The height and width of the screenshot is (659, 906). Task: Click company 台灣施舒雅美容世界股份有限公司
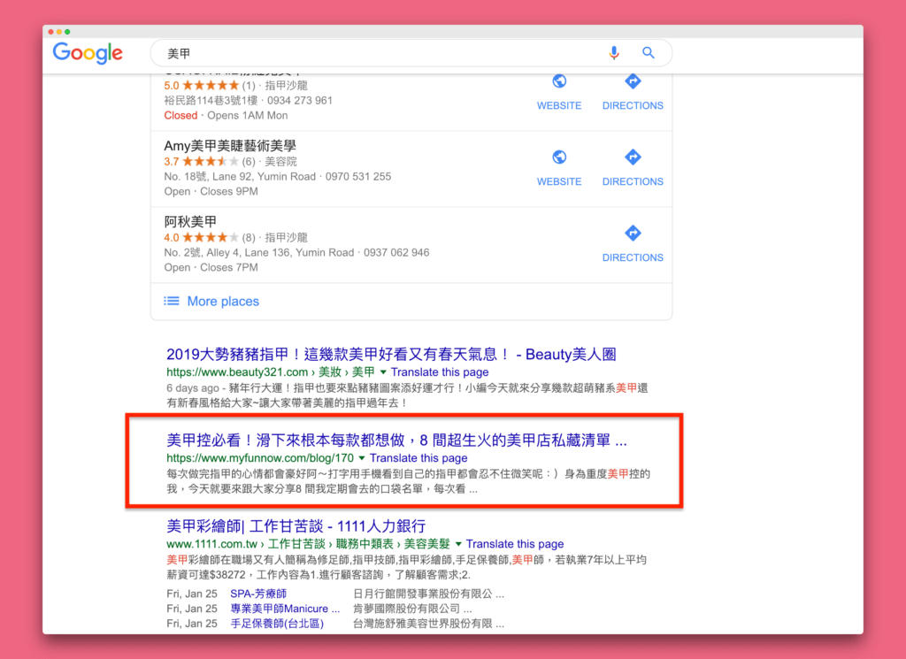point(428,624)
